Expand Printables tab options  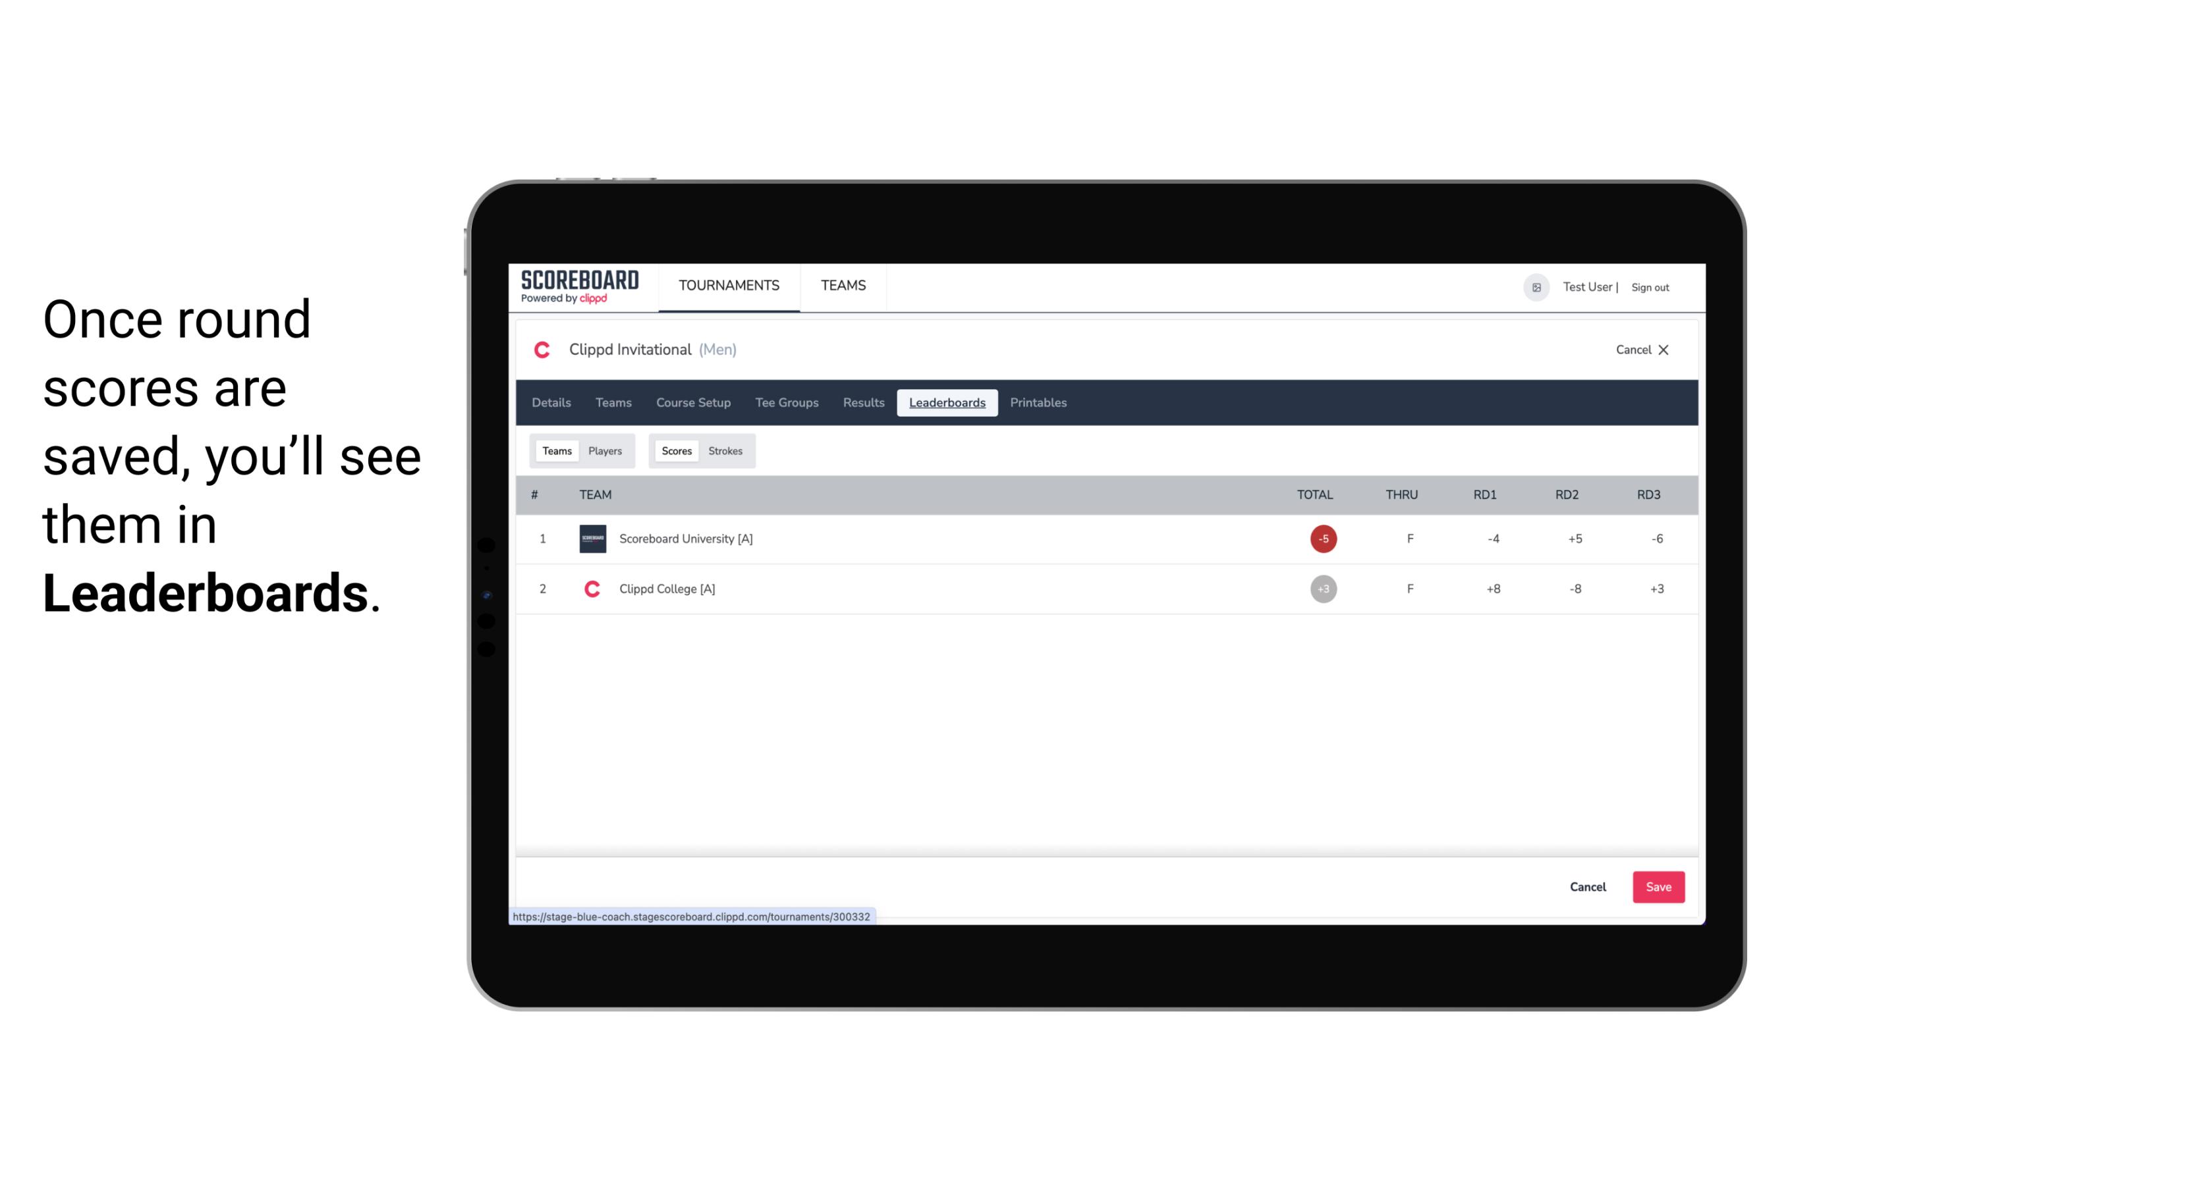tap(1039, 403)
